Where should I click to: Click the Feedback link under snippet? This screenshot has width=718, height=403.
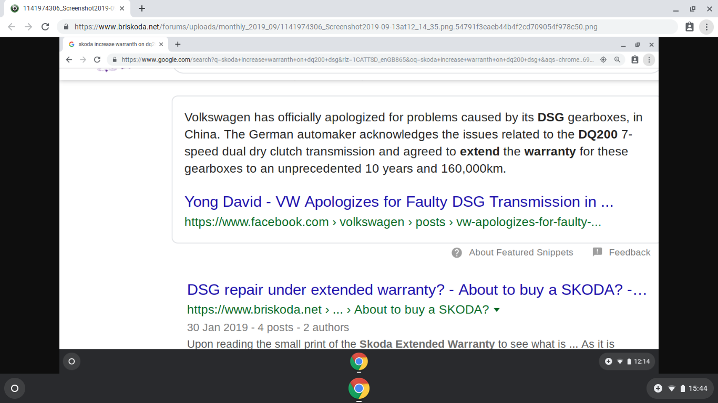(x=630, y=252)
